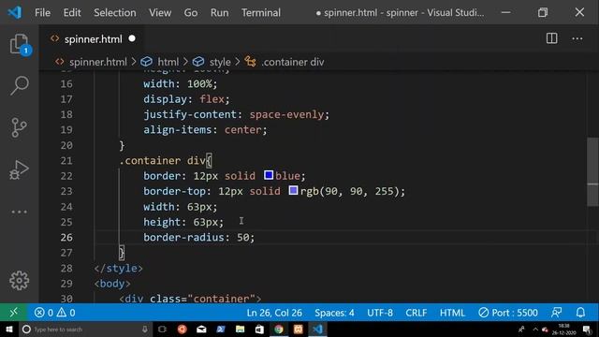The width and height of the screenshot is (599, 337).
Task: Open the Manage gear menu
Action: [19, 281]
